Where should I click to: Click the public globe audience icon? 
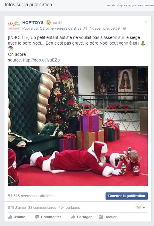[x=124, y=29]
